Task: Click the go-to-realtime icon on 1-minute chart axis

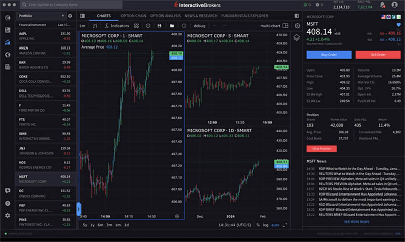Action: point(177,216)
